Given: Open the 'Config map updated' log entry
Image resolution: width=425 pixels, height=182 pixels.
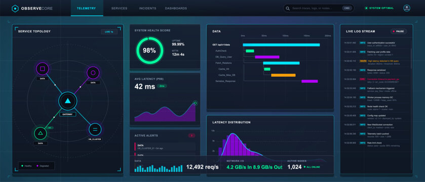Looking at the screenshot, I should pyautogui.click(x=376, y=117).
